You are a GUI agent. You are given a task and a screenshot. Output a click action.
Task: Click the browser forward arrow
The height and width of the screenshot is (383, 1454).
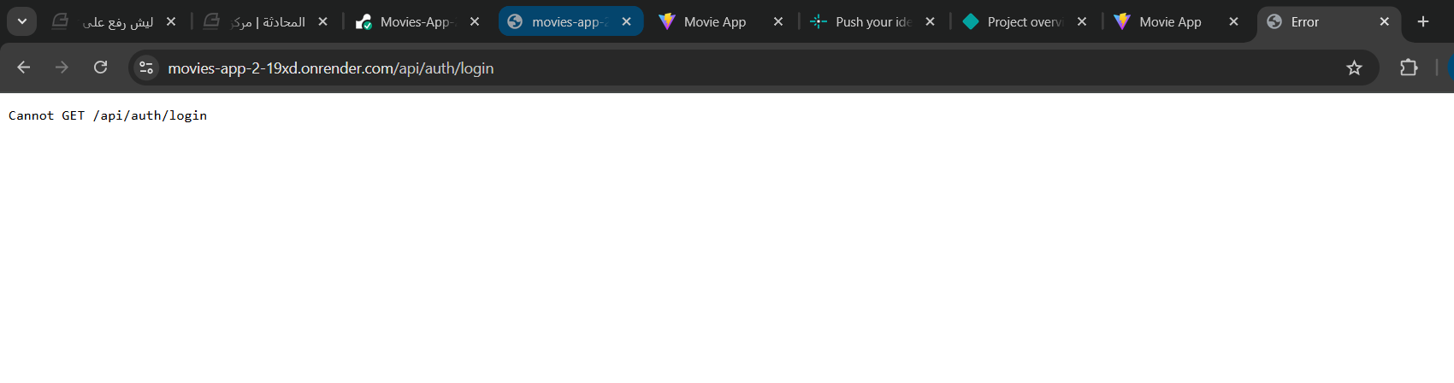coord(62,68)
